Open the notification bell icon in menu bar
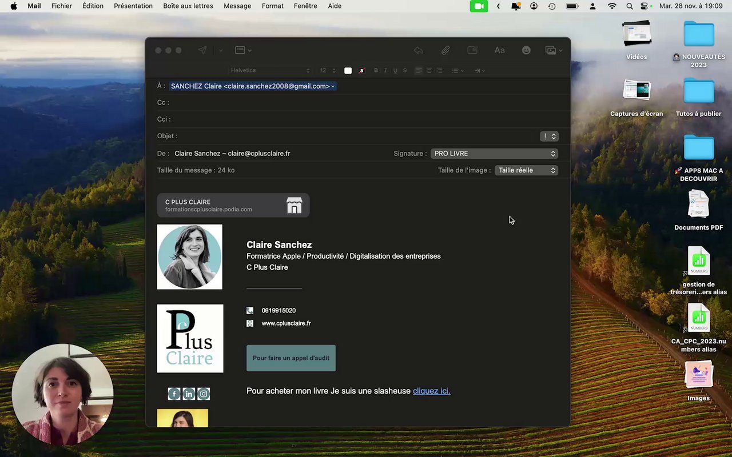Screen dimensions: 732x457 [516, 6]
